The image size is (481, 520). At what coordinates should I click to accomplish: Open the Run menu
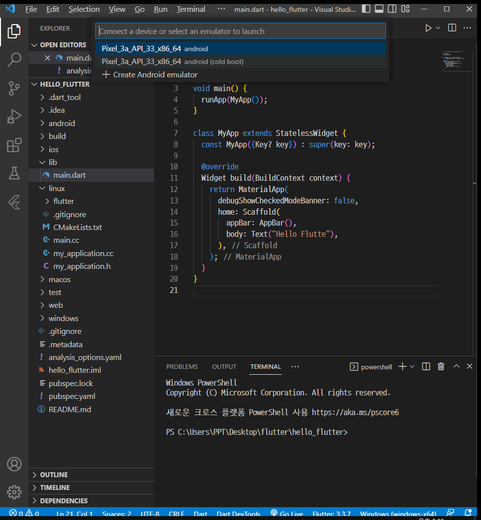161,9
